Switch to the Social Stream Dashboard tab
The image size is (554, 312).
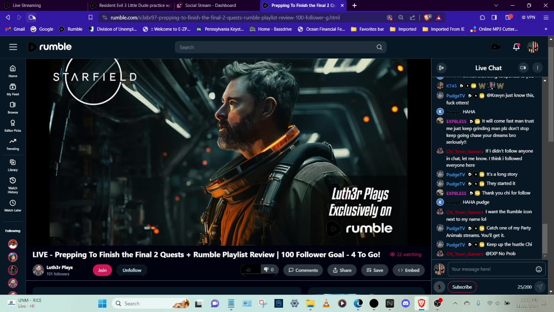pyautogui.click(x=217, y=6)
